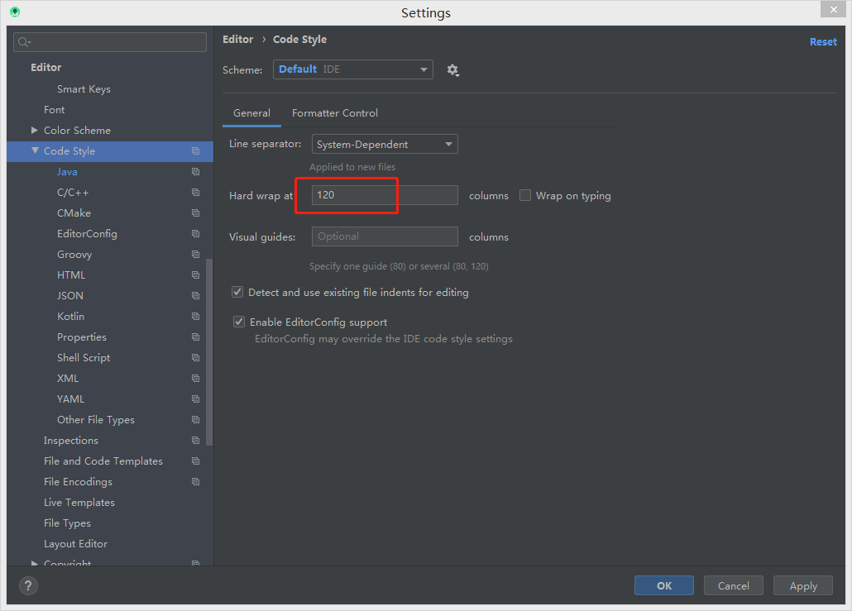Select the General tab

(x=251, y=113)
